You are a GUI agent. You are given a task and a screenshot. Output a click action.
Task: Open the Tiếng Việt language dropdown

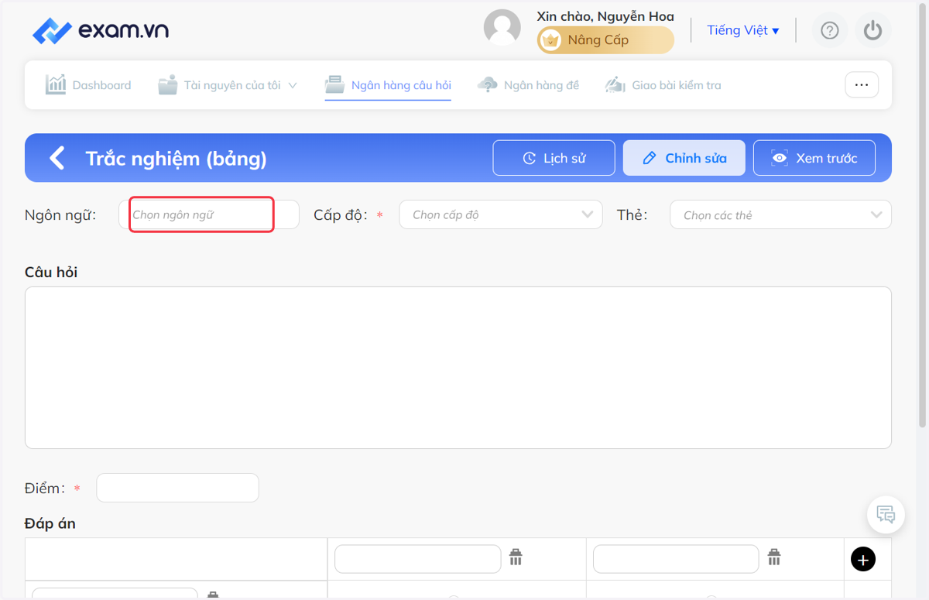[x=742, y=30]
